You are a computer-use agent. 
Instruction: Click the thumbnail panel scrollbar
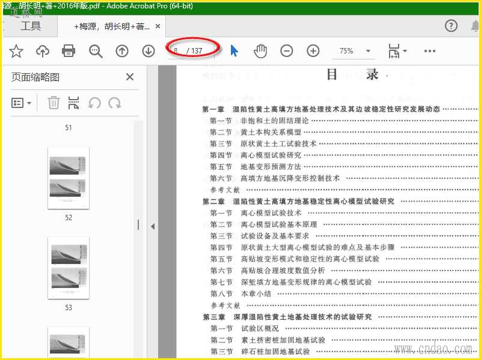click(138, 225)
